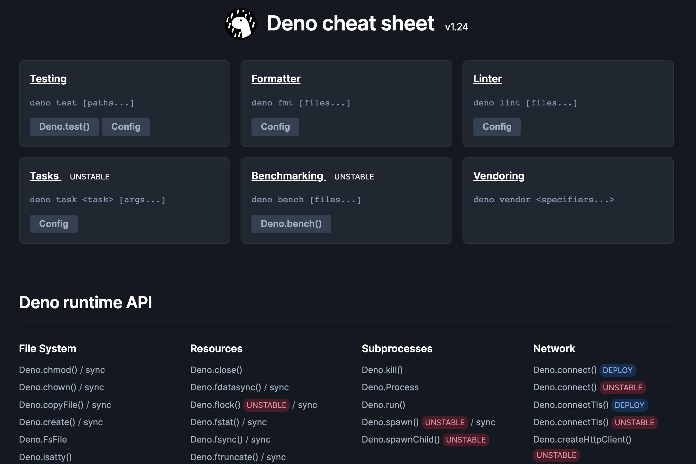This screenshot has height=464, width=696.
Task: Open the Deno.close() API reference
Action: [216, 370]
